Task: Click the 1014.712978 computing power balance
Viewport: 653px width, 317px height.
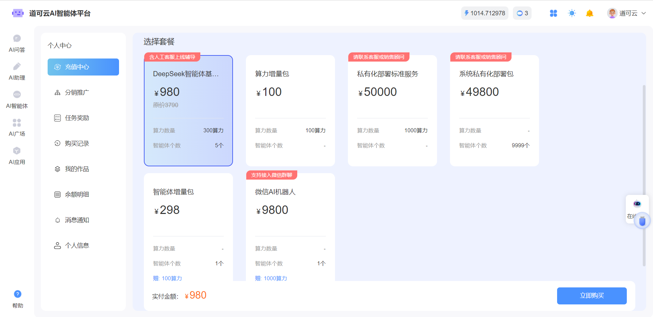Action: [484, 13]
